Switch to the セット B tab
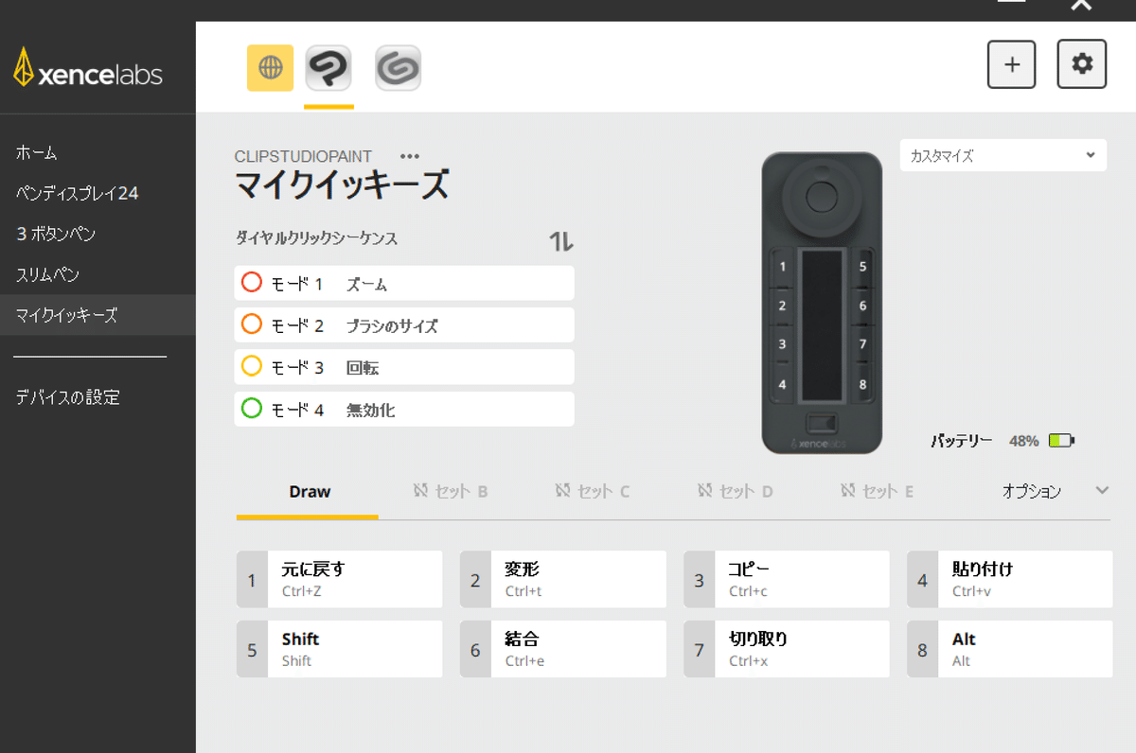This screenshot has height=753, width=1136. (451, 492)
